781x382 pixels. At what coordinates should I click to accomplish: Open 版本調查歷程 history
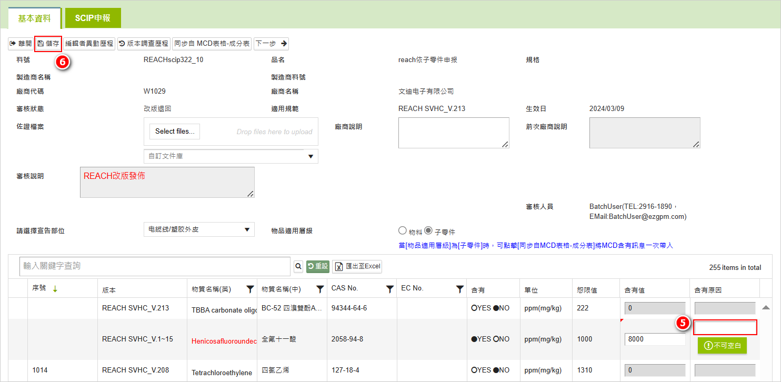pyautogui.click(x=144, y=44)
